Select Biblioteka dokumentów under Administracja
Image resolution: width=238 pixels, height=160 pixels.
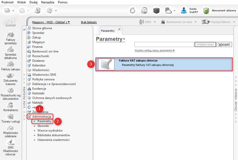point(54,135)
